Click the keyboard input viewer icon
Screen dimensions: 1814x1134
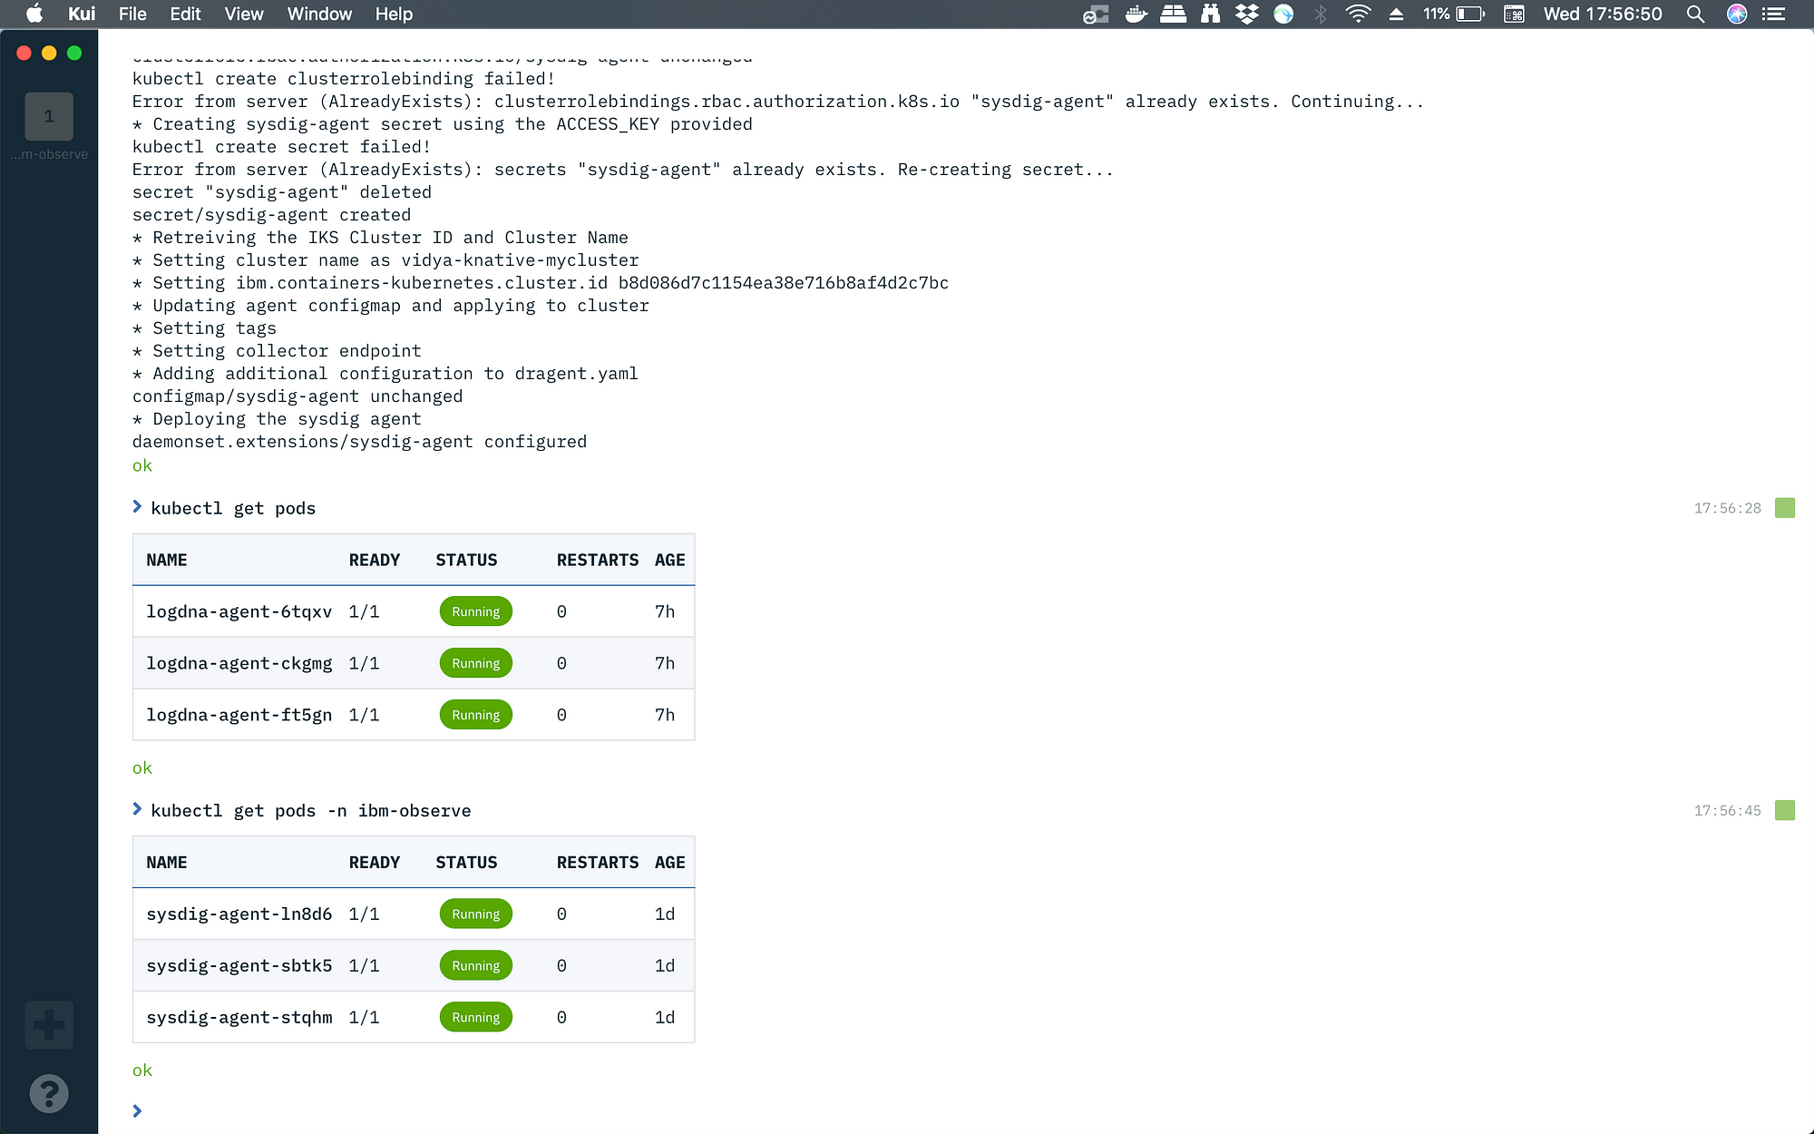1514,14
